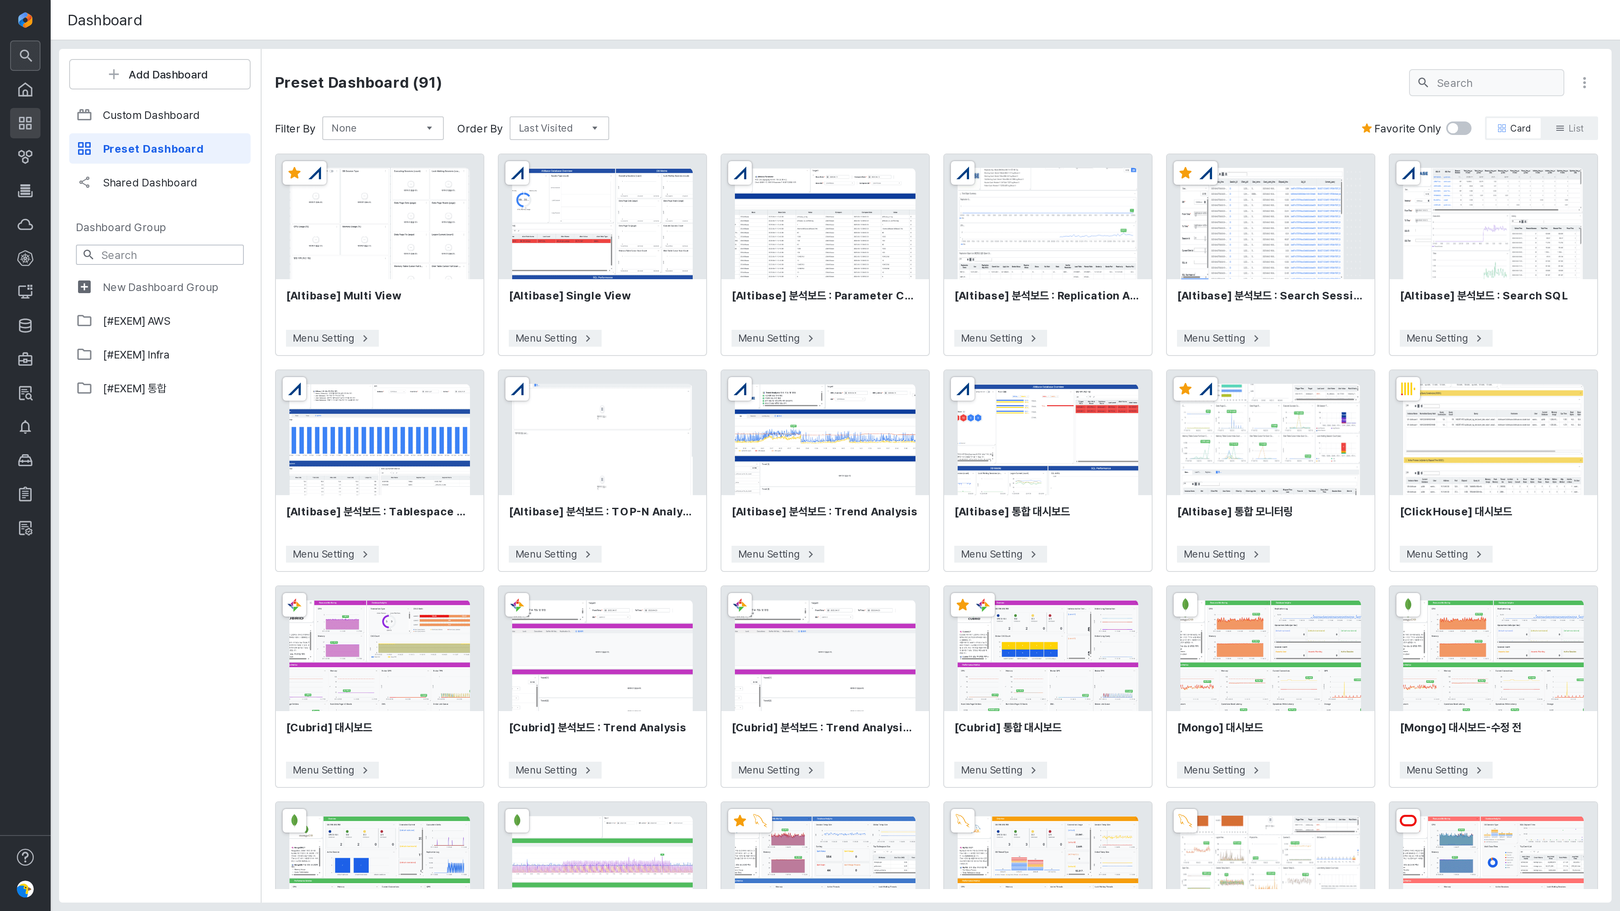Click the Dashboard Group search field

pos(160,255)
